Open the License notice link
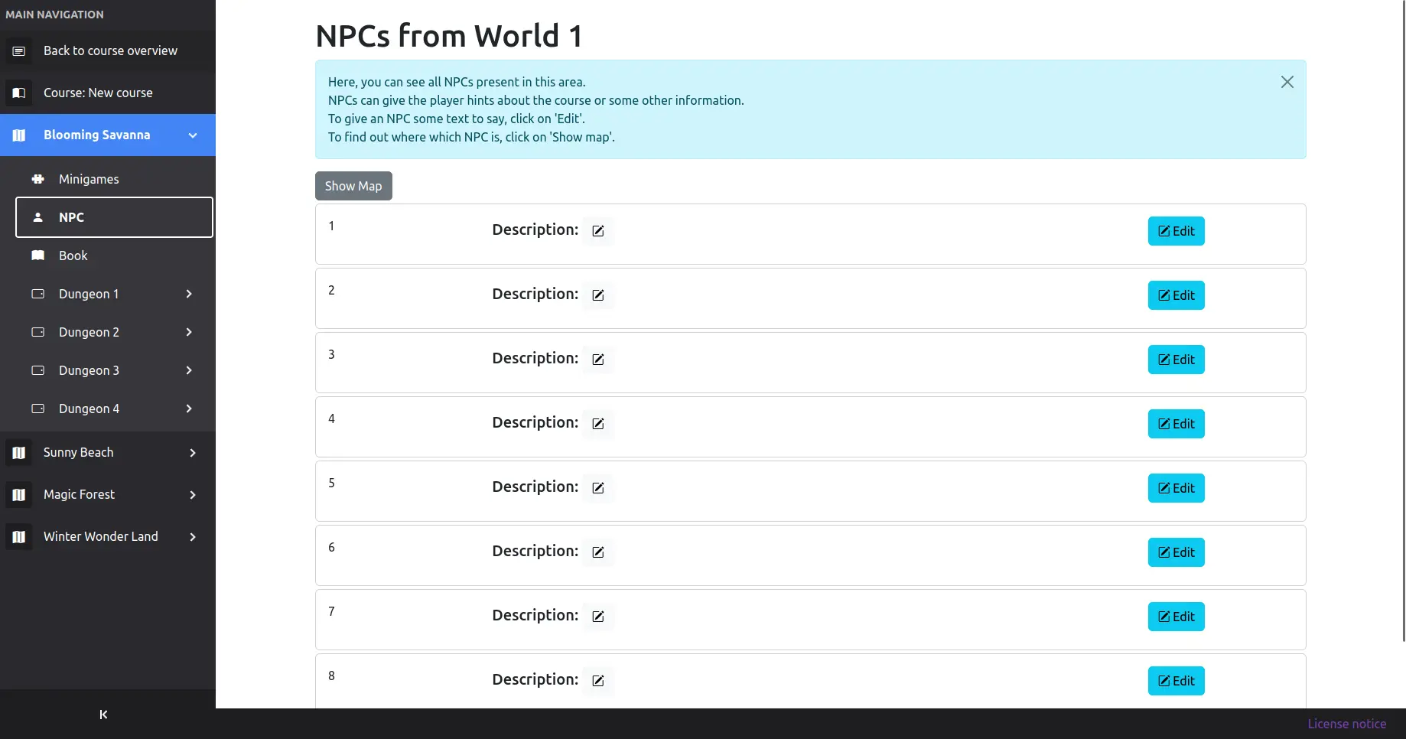The width and height of the screenshot is (1406, 739). [1346, 724]
